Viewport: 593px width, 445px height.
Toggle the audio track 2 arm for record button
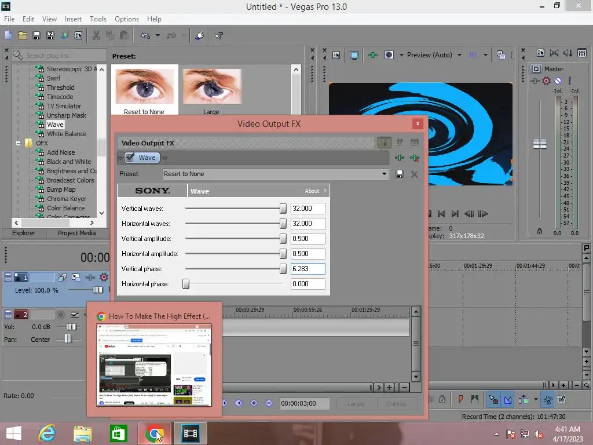[x=60, y=315]
